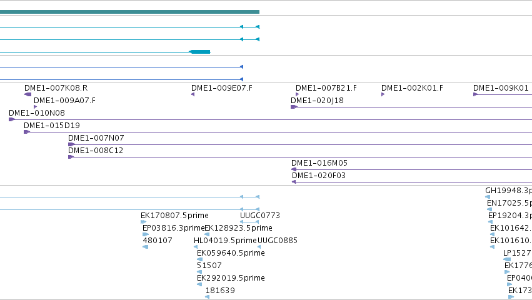Click the DME1-009E07.F arrow glyph
Screen dimensions: 532x300
pyautogui.click(x=193, y=94)
